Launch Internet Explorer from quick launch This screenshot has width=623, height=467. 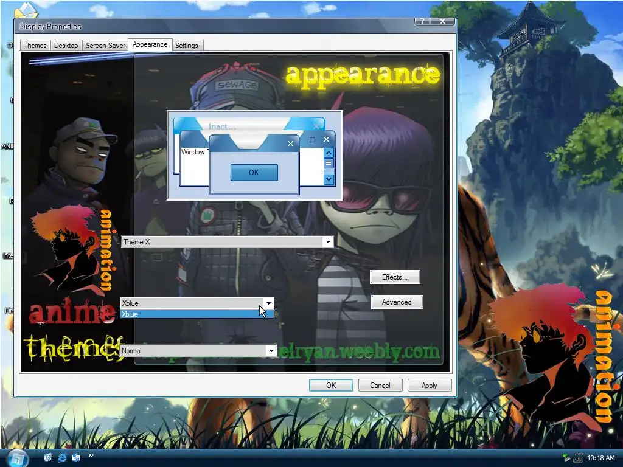[62, 458]
